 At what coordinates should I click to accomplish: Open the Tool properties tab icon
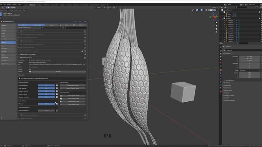point(221,47)
